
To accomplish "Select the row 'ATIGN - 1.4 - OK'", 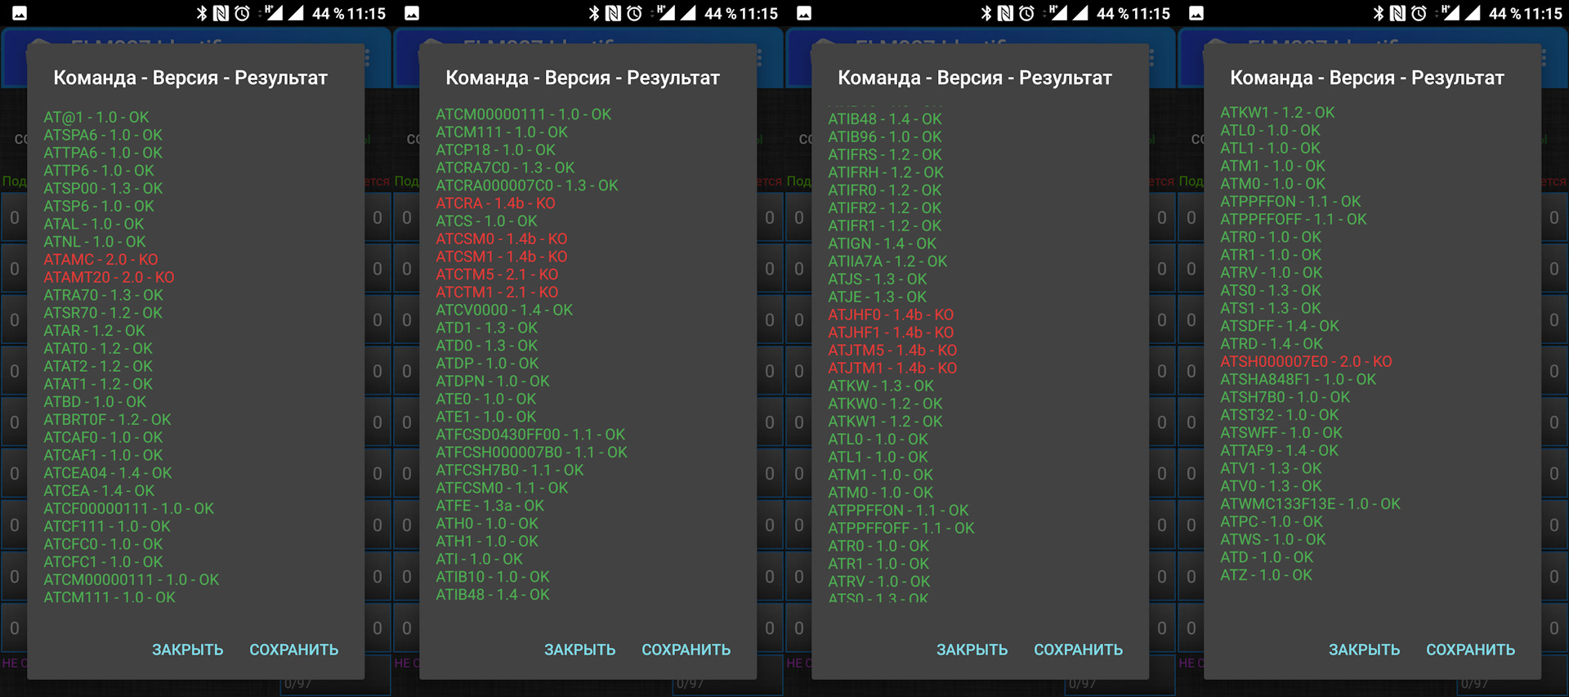I will [x=883, y=244].
